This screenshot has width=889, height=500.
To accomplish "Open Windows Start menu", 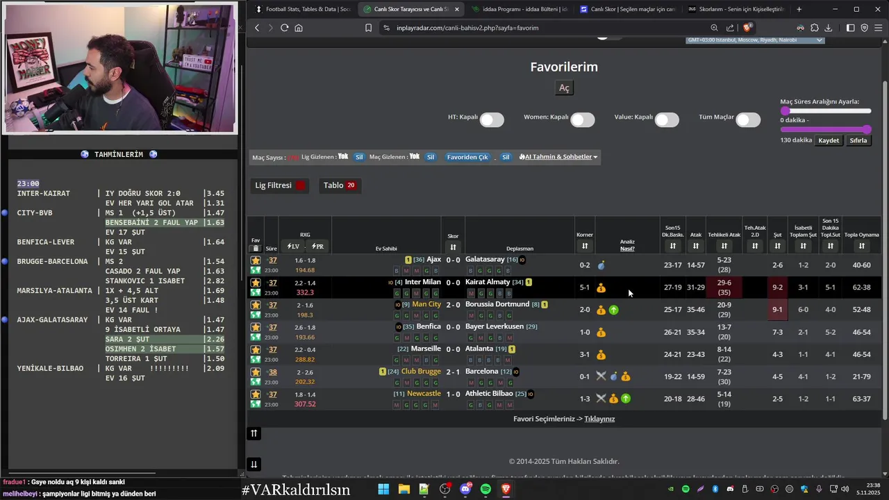I will pos(383,489).
